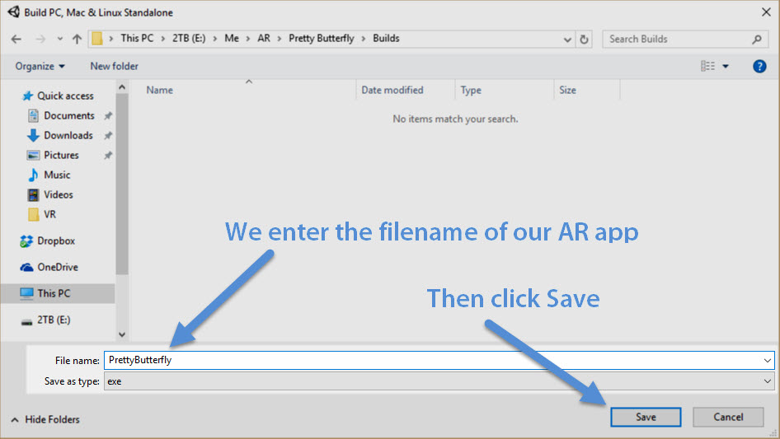Image resolution: width=780 pixels, height=439 pixels.
Task: Open the Save as type dropdown
Action: click(x=439, y=381)
